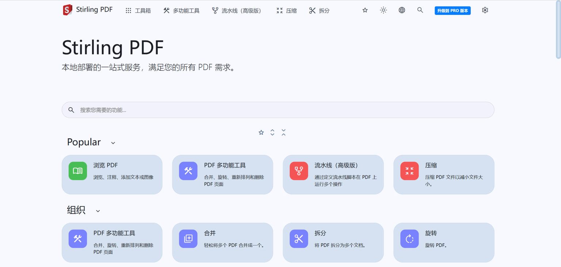The image size is (561, 267).
Task: Toggle the star filter above tool list
Action: click(x=261, y=132)
